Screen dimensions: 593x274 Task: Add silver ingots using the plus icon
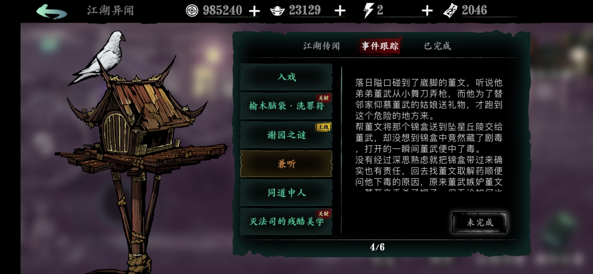tap(340, 11)
